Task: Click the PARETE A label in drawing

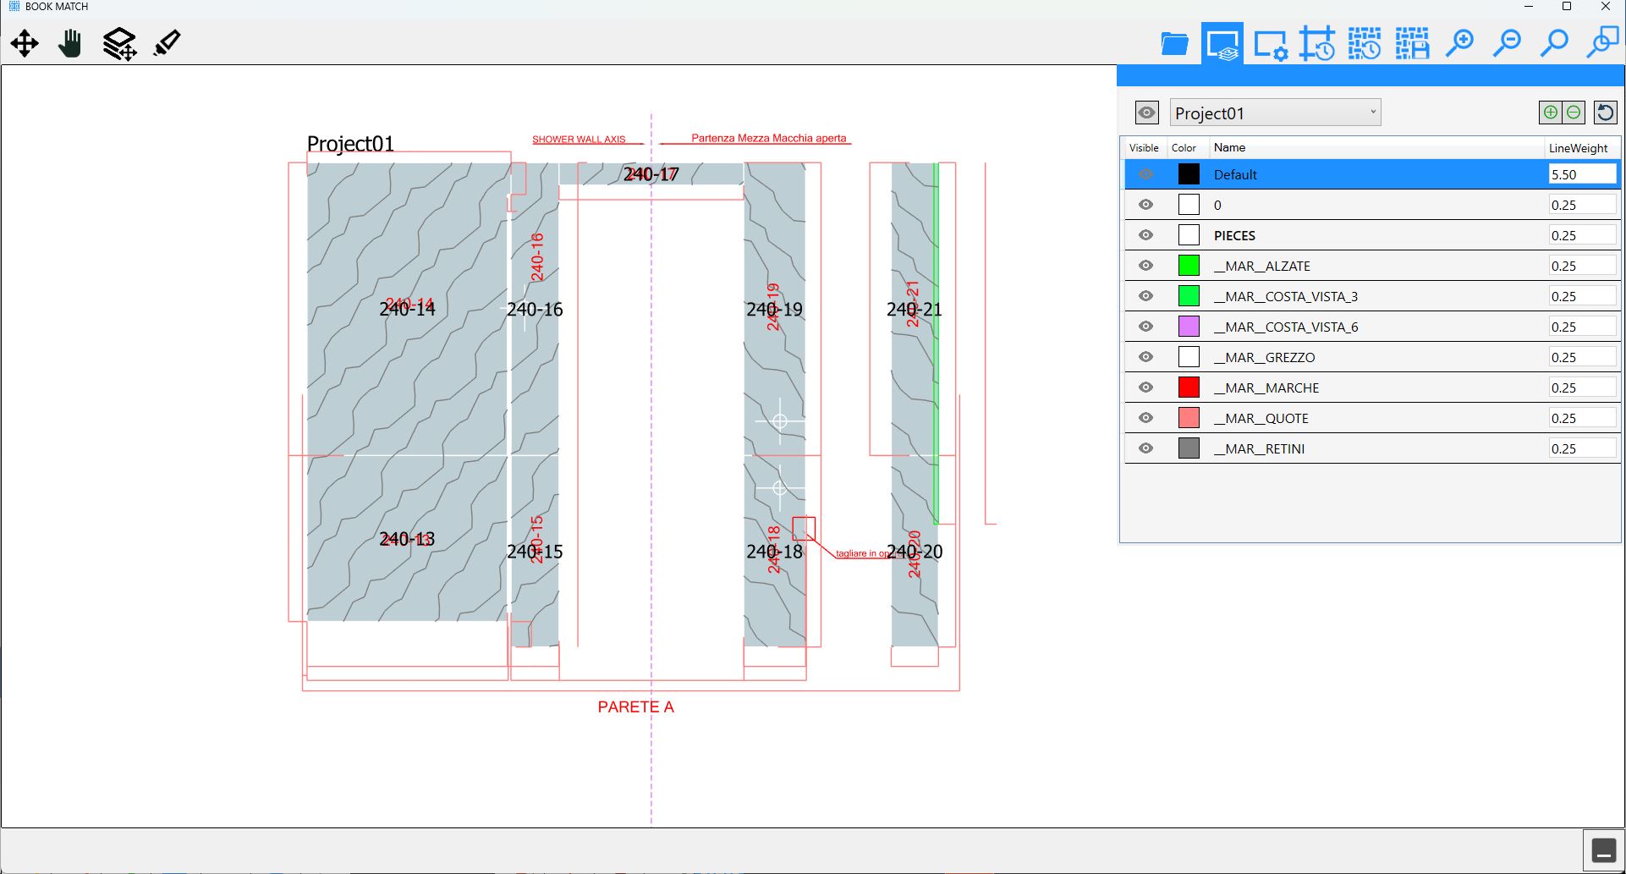Action: [x=636, y=707]
